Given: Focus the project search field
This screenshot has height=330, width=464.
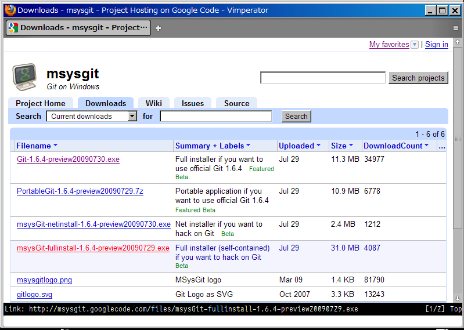Looking at the screenshot, I should tap(323, 78).
